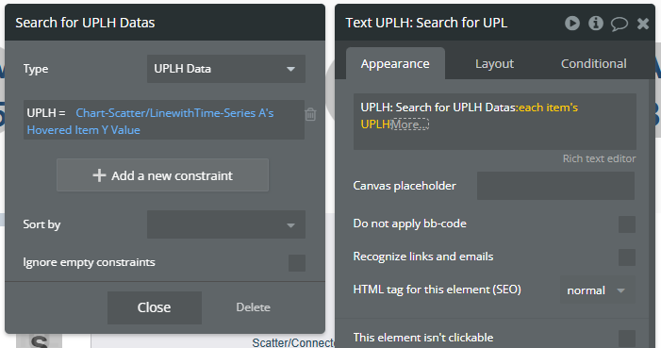
Task: Toggle Recognize links and emails checkbox
Action: click(x=627, y=257)
